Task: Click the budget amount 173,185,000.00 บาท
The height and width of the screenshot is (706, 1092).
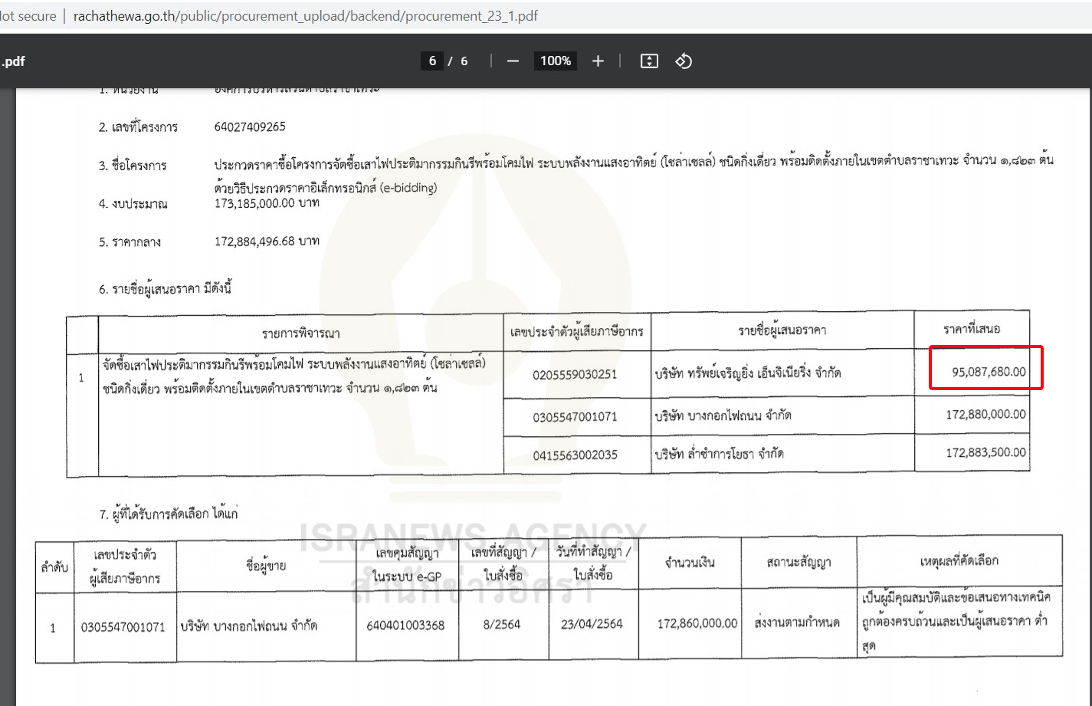Action: click(x=267, y=203)
